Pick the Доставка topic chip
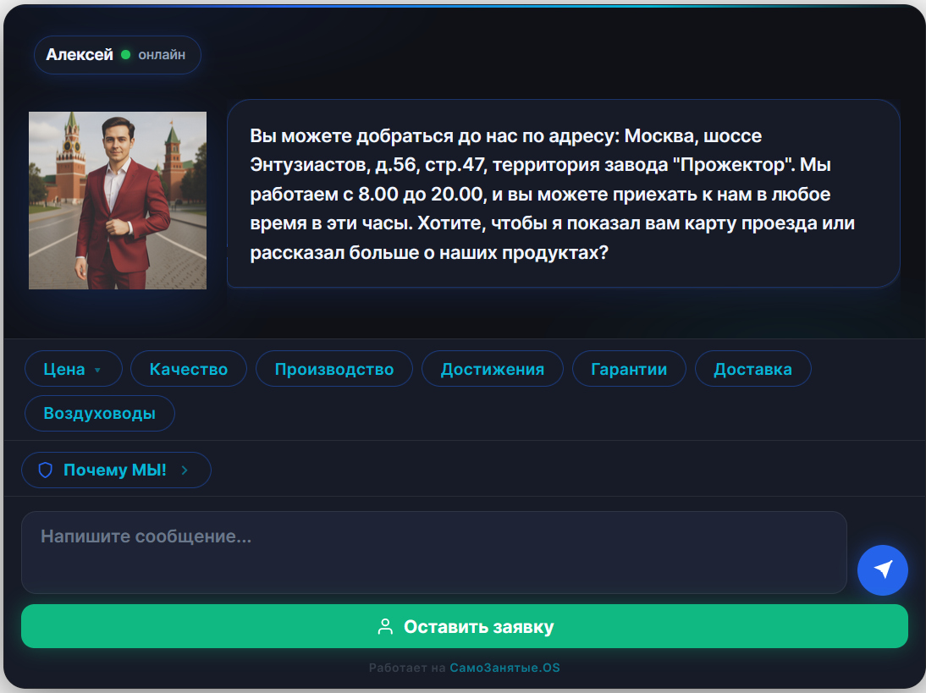The height and width of the screenshot is (693, 926). (x=753, y=369)
